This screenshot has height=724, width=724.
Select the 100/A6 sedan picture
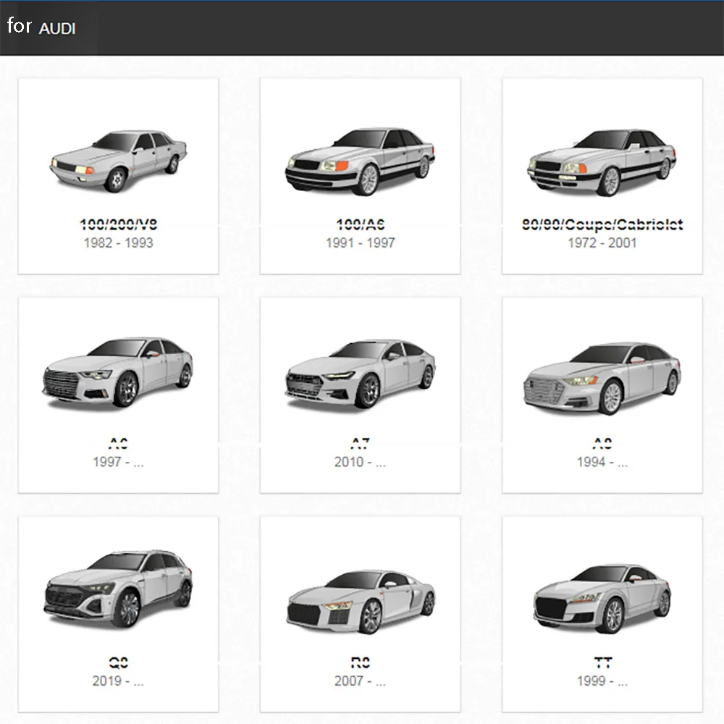(360, 161)
